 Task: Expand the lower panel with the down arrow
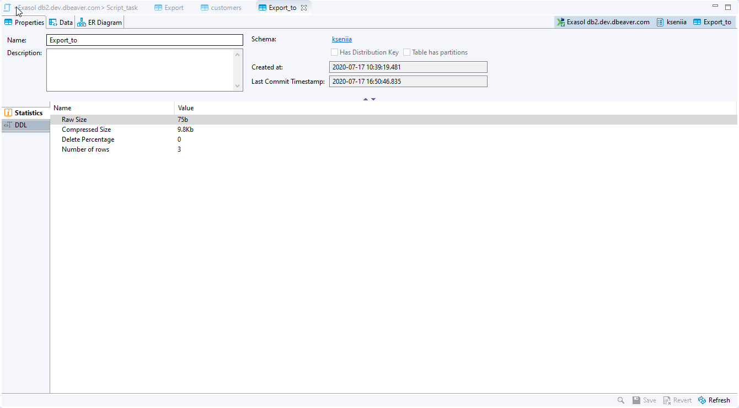[373, 99]
